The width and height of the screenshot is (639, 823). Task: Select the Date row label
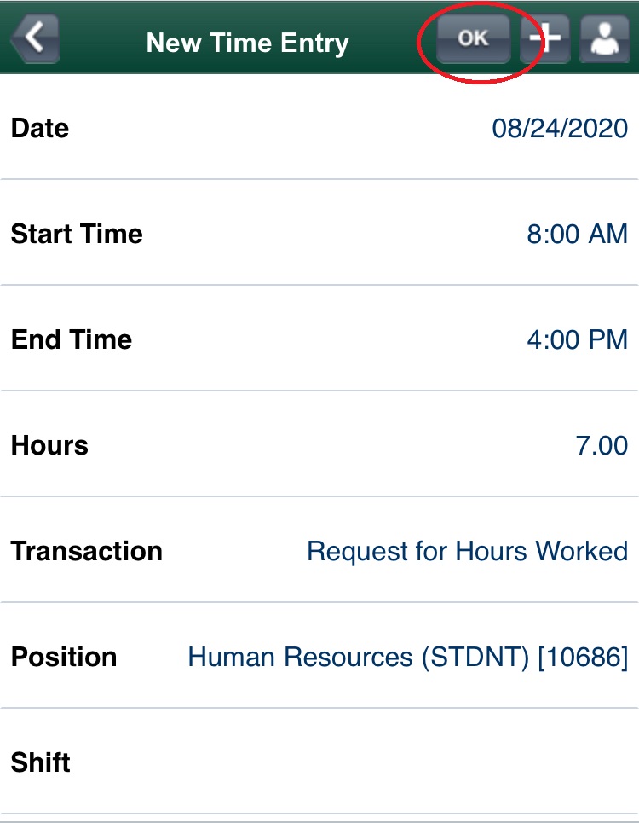(40, 129)
